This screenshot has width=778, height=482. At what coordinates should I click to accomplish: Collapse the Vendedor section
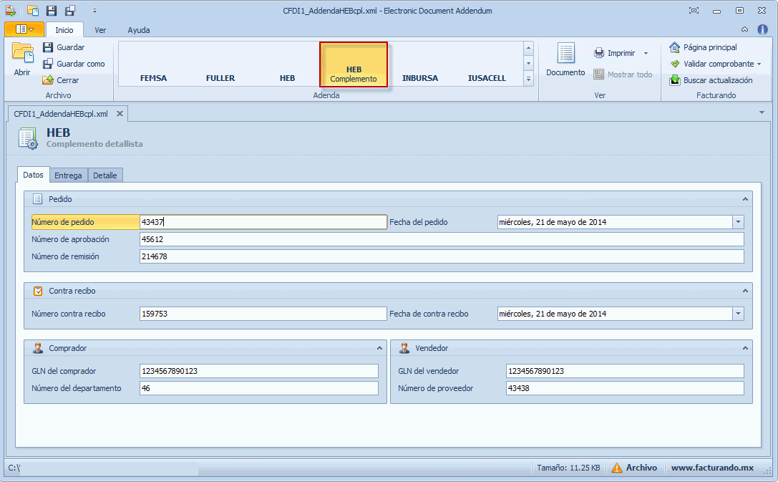[745, 348]
